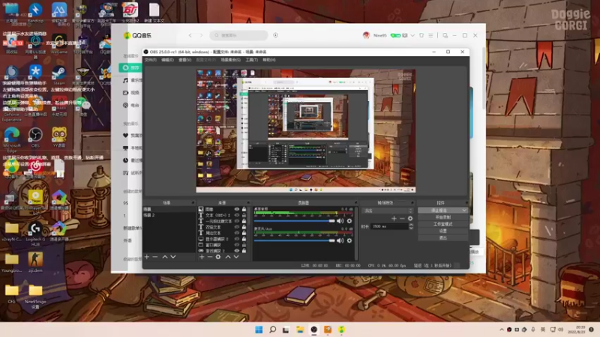This screenshot has height=337, width=600.
Task: Open 桌面音频 mixer settings gear
Action: pos(349,221)
